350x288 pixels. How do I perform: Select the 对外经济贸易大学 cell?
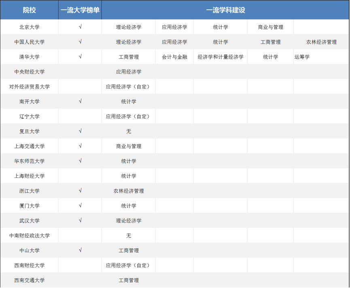pos(29,87)
